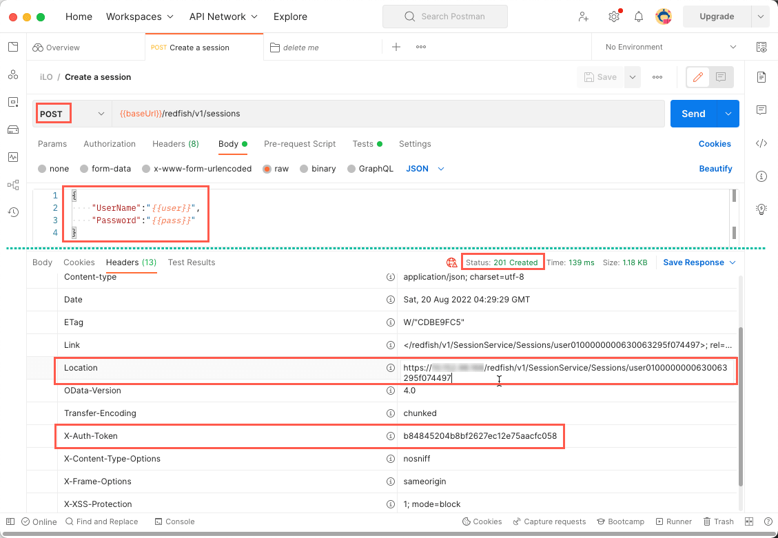Show info for the Location header
778x538 pixels.
(391, 368)
